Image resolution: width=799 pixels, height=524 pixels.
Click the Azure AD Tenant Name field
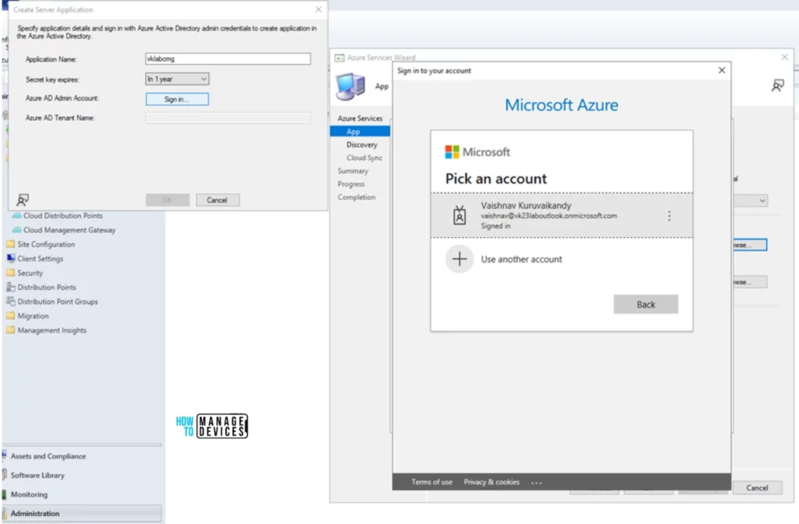coord(228,118)
